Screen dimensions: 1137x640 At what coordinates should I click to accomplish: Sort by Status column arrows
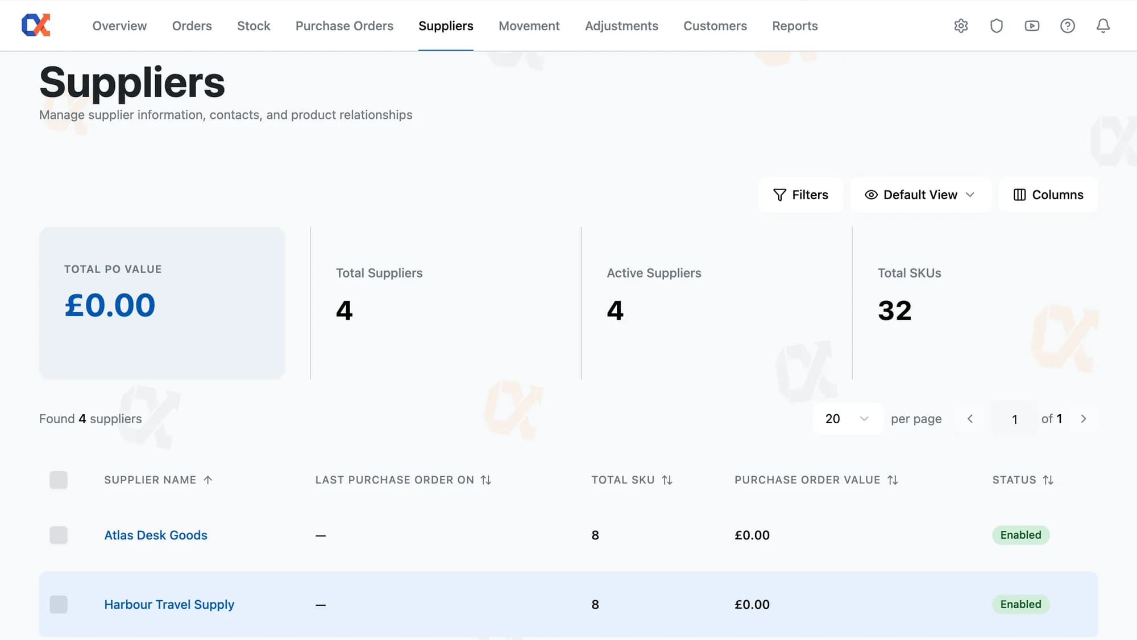pyautogui.click(x=1048, y=480)
